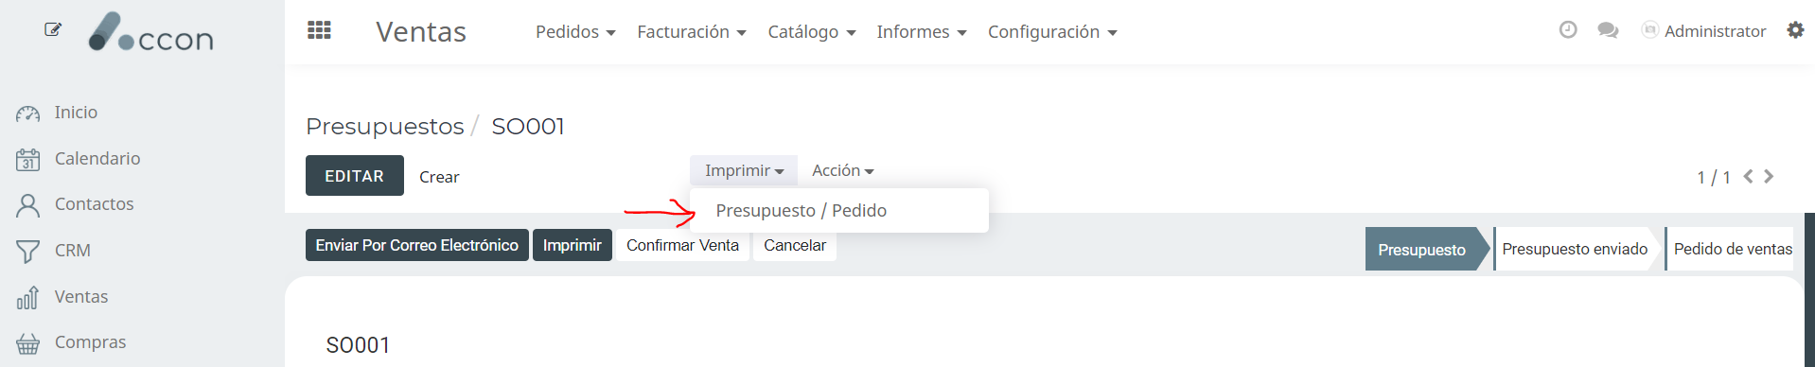1815x367 pixels.
Task: Go to next record arrow
Action: point(1769,177)
